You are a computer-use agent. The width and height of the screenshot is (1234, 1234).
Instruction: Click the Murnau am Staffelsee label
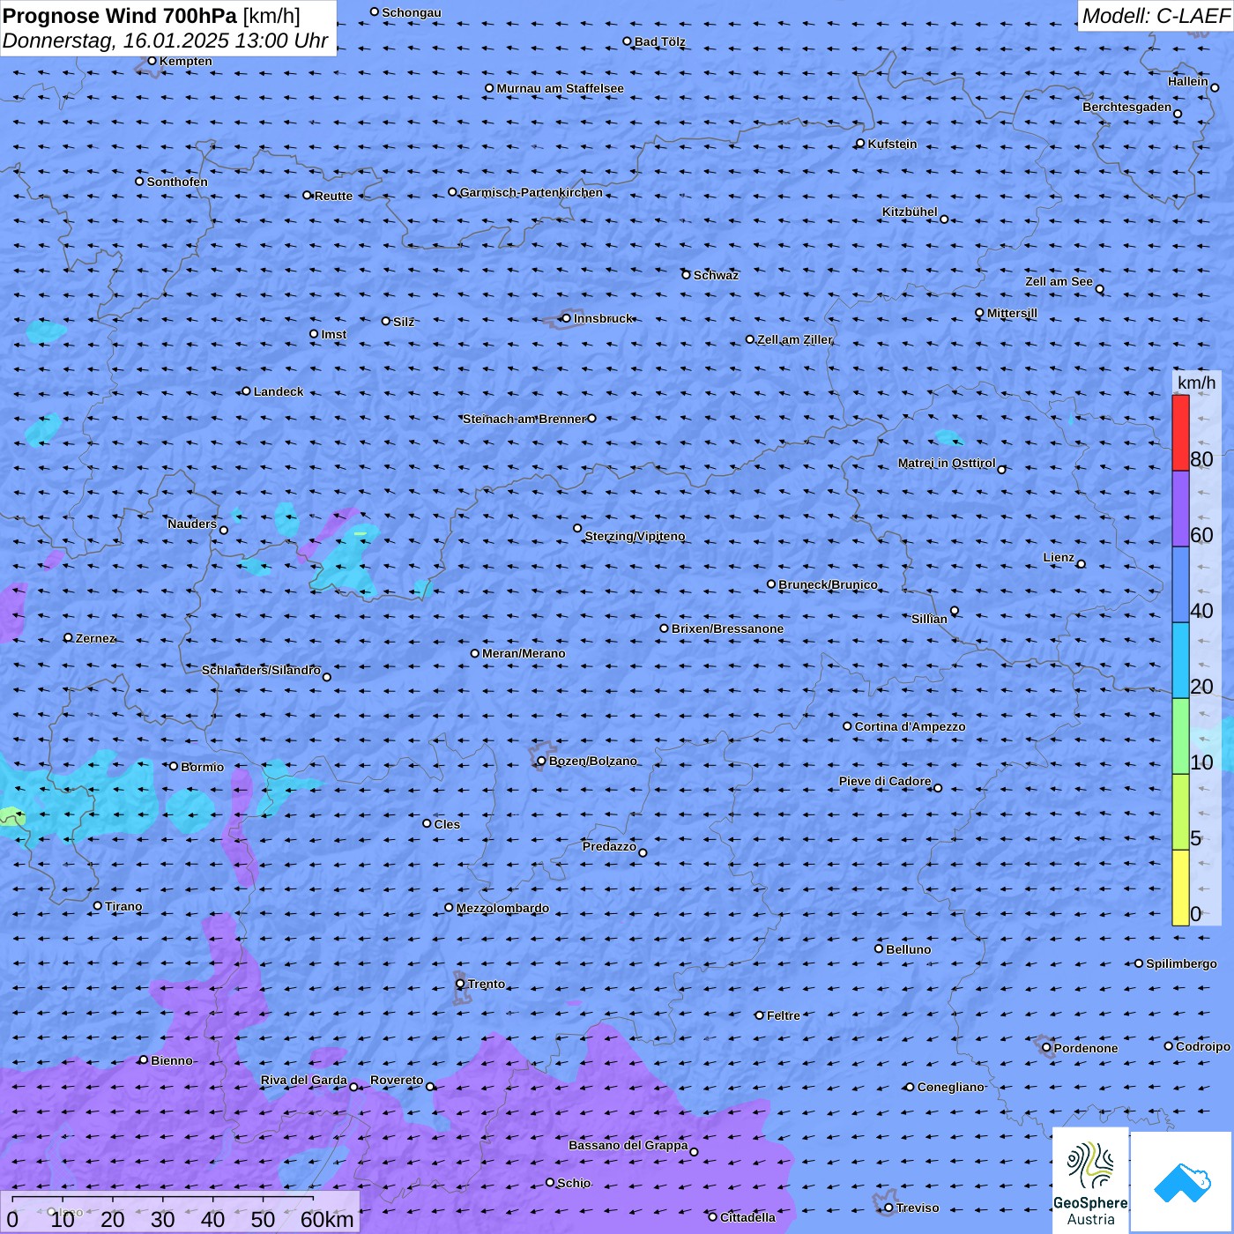pos(560,88)
